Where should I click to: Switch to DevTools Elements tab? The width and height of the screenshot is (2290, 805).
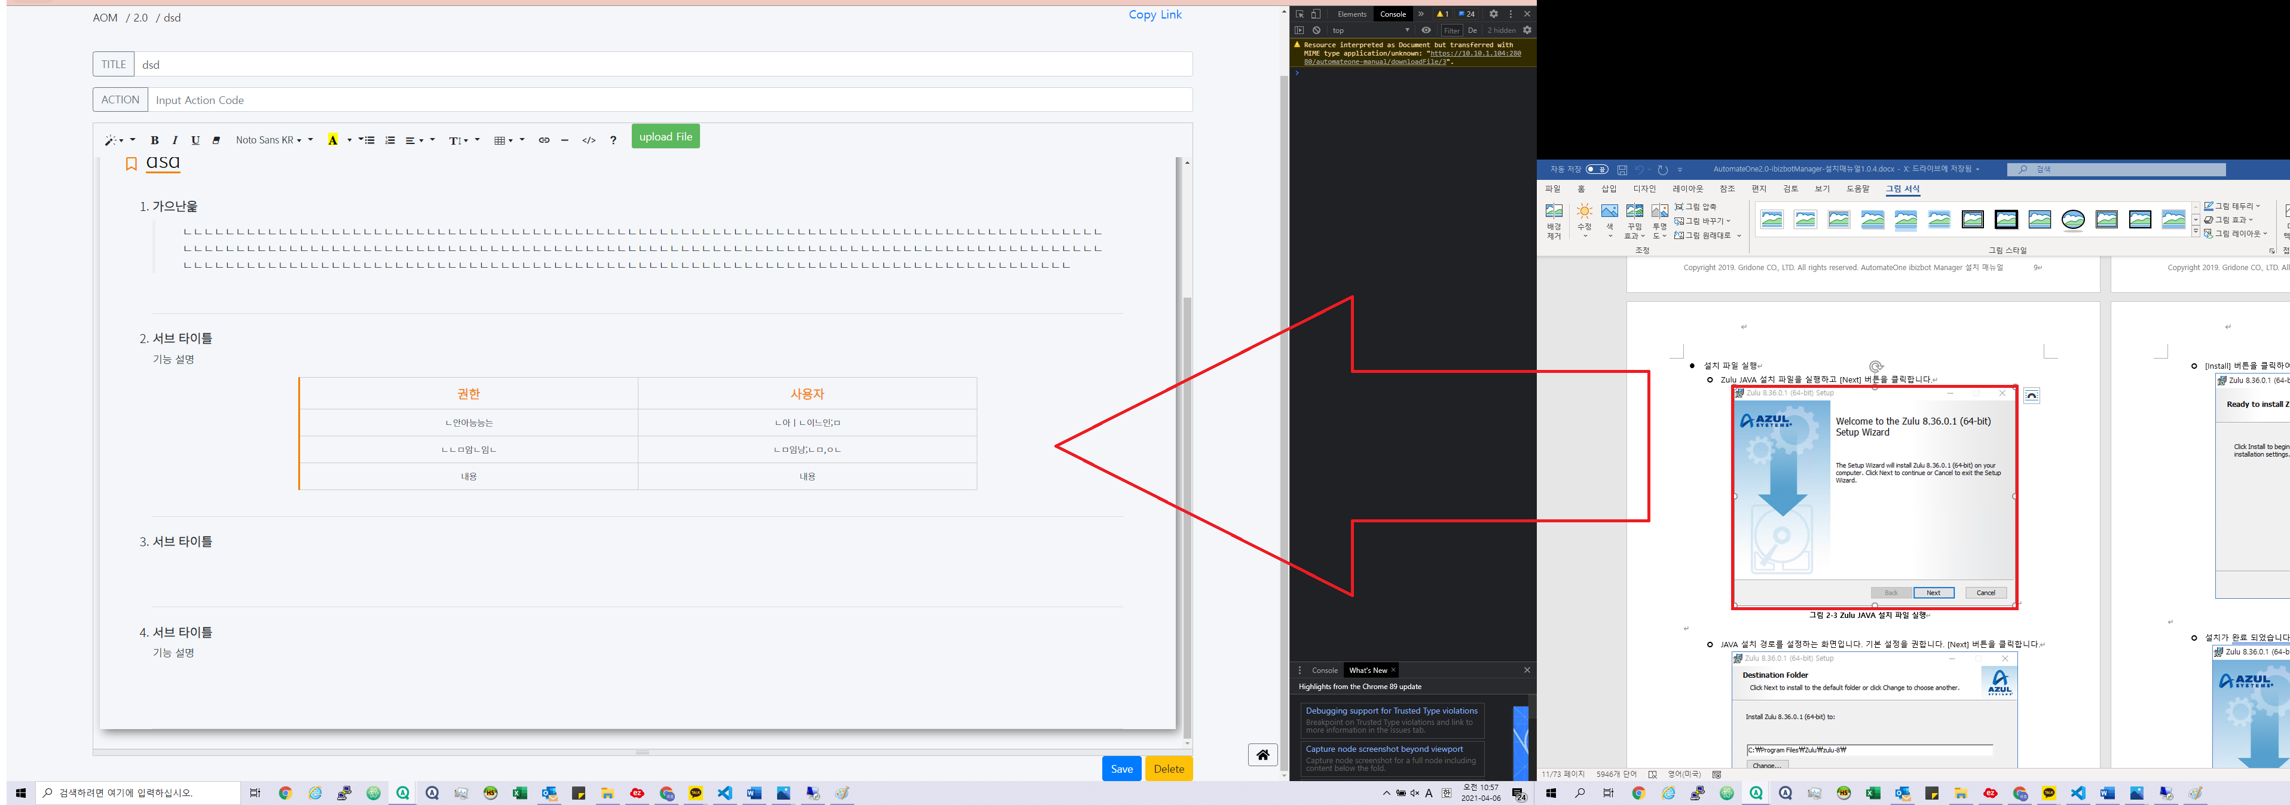pos(1352,14)
